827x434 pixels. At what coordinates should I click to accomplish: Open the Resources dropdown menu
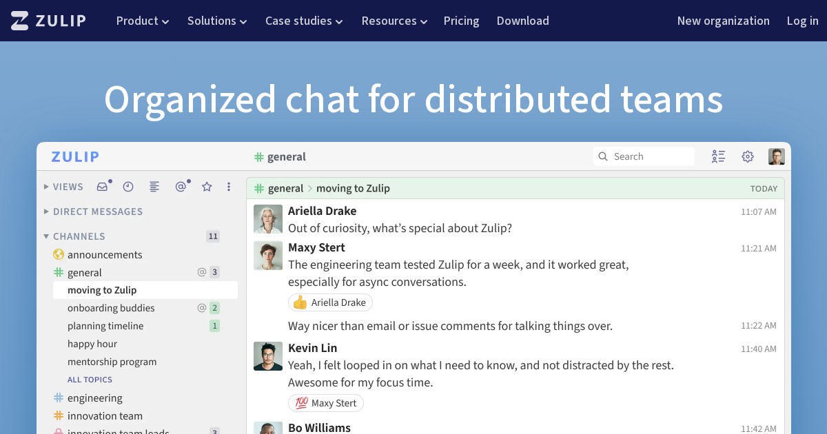[x=394, y=21]
